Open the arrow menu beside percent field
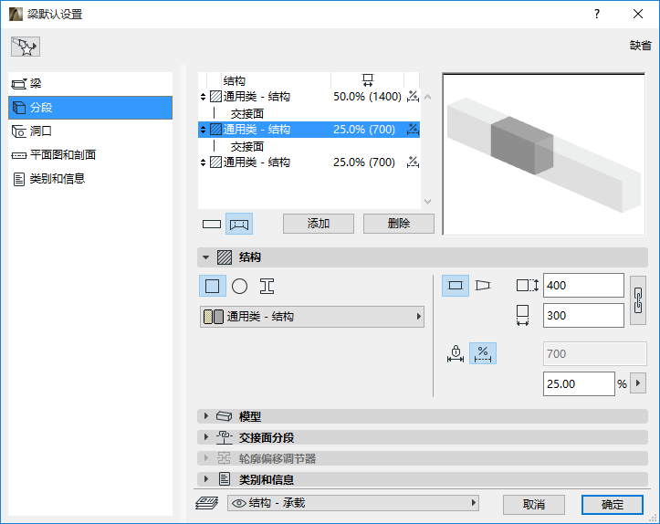This screenshot has width=660, height=524. pos(638,383)
